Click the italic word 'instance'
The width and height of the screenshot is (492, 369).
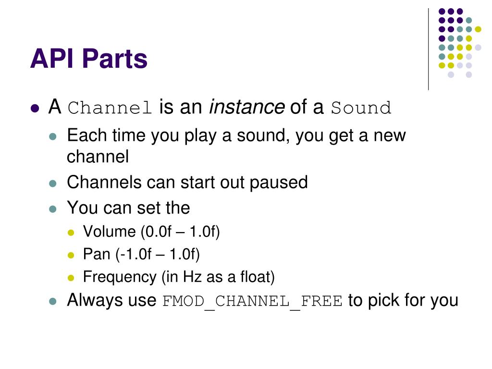(x=247, y=107)
